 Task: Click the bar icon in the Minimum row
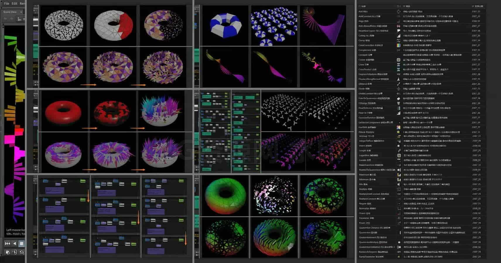(399, 180)
